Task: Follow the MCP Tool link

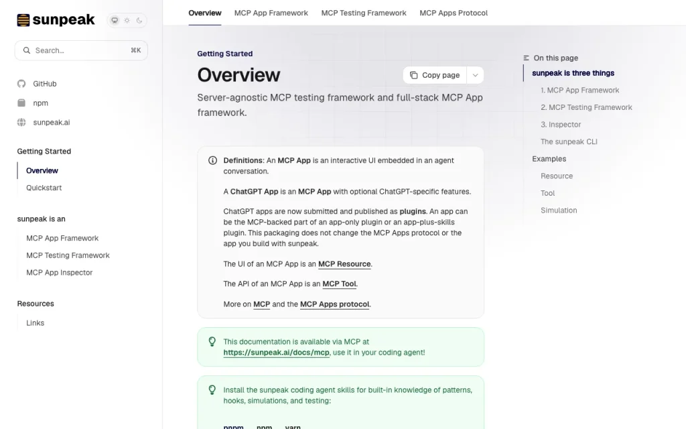Action: click(339, 284)
